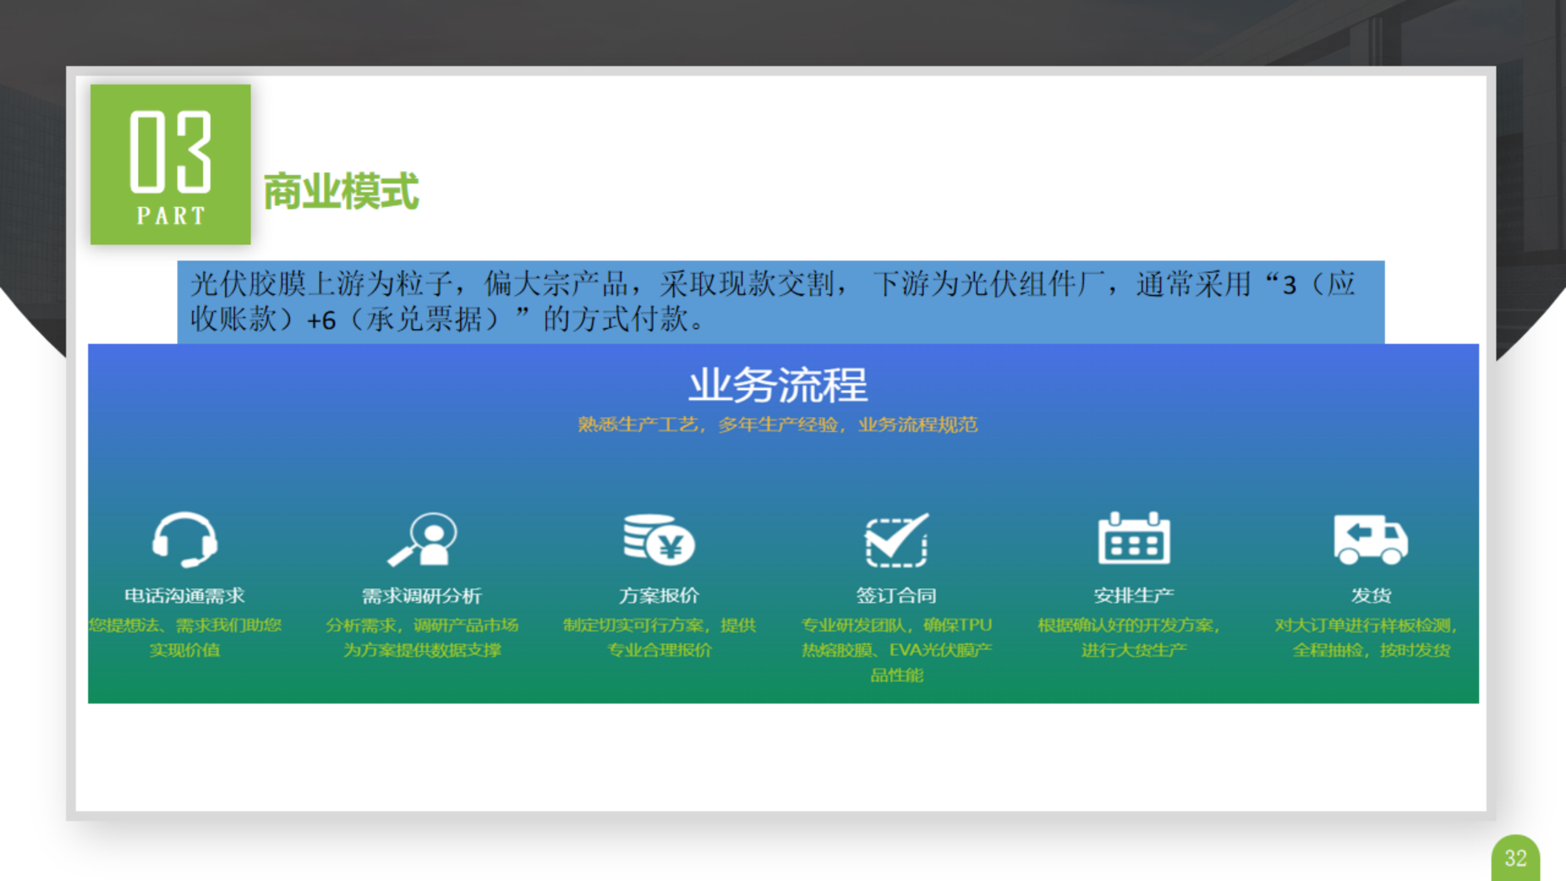Click the 电话沟通需求 label
1566x881 pixels.
[185, 595]
